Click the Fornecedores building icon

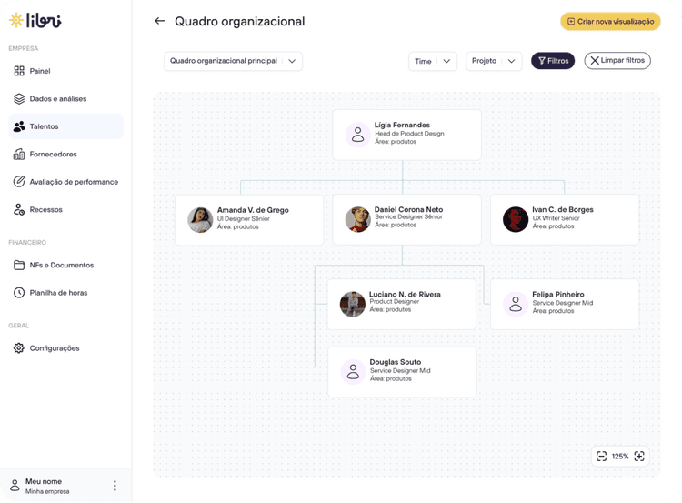[x=19, y=154]
